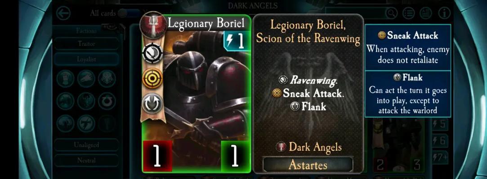Screen dimensions: 487x179
Task: Filter cards by Traitor faction
Action: (x=86, y=44)
